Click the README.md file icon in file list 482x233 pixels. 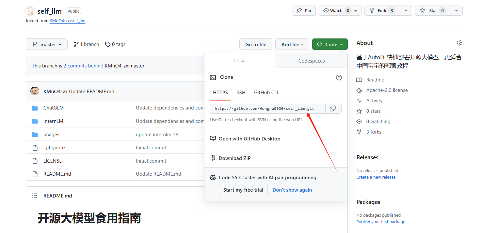35,174
